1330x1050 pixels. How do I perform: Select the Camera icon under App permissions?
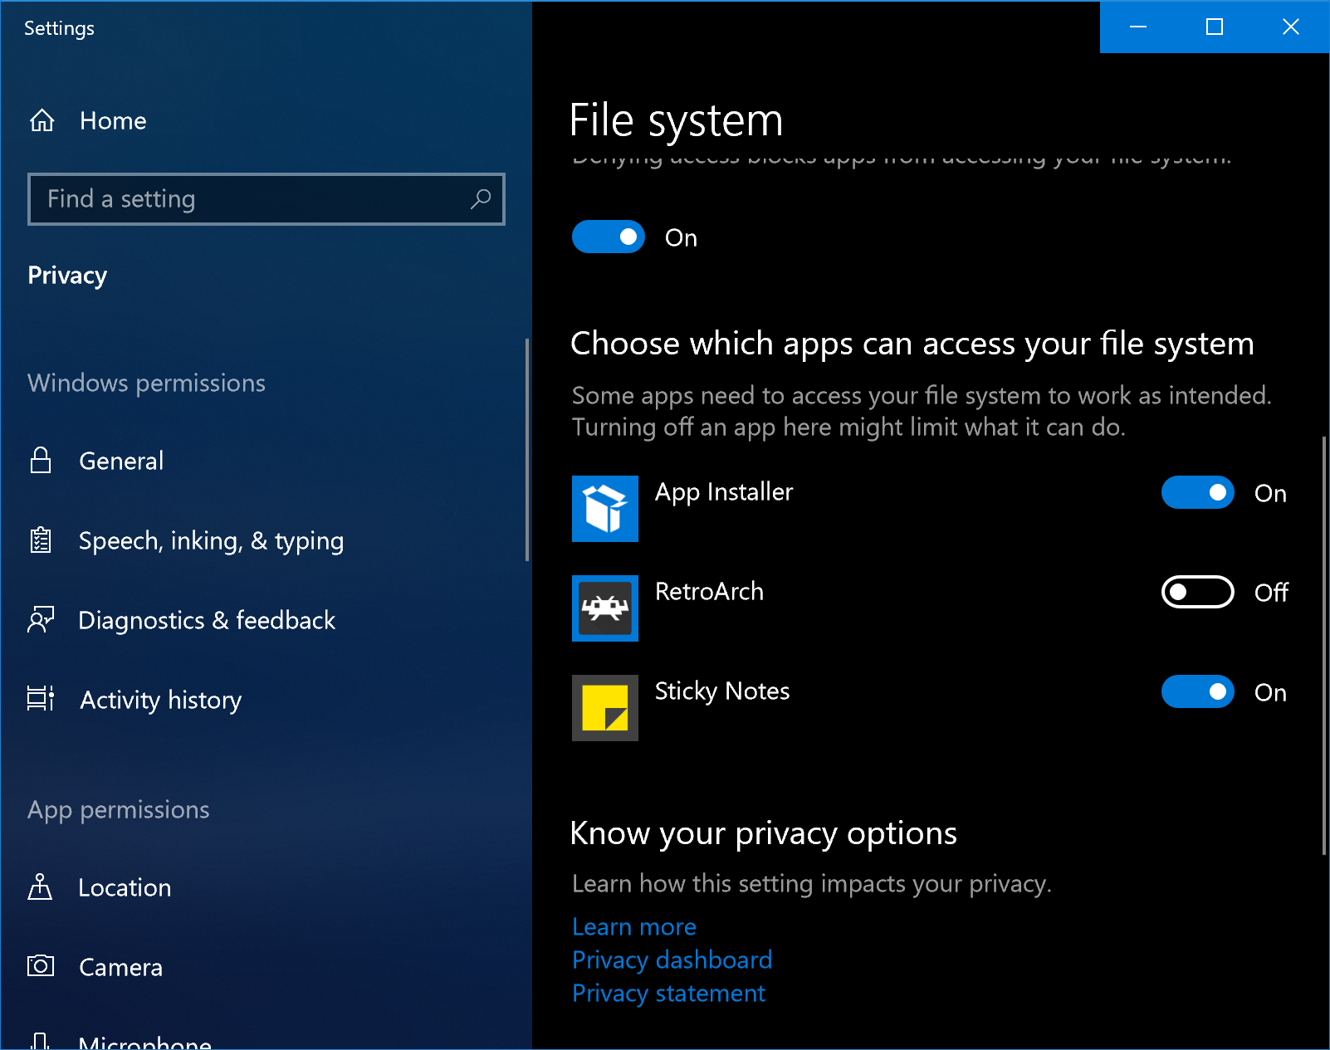(41, 966)
